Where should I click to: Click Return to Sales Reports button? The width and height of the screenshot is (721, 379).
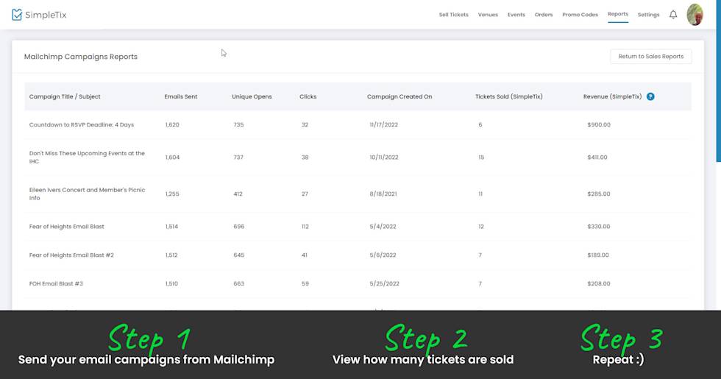(650, 57)
